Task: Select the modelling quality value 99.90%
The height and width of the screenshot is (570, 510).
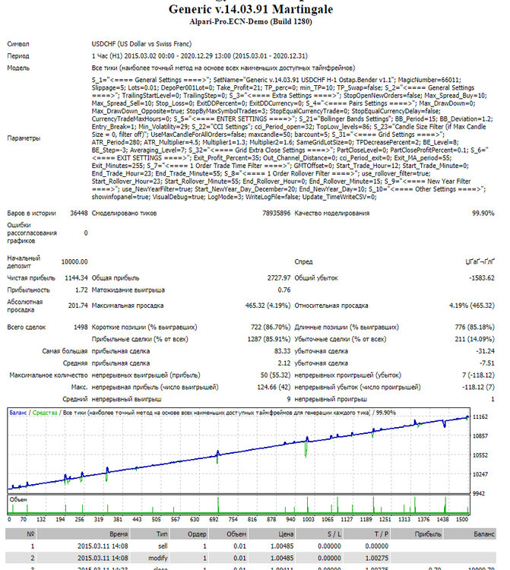Action: coord(483,213)
